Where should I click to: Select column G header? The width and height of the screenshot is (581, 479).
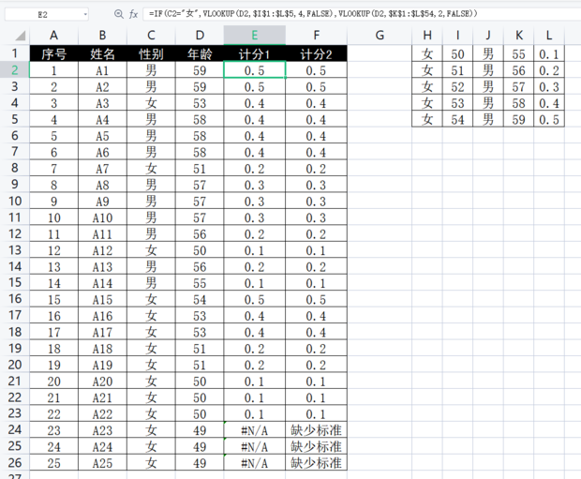click(380, 36)
